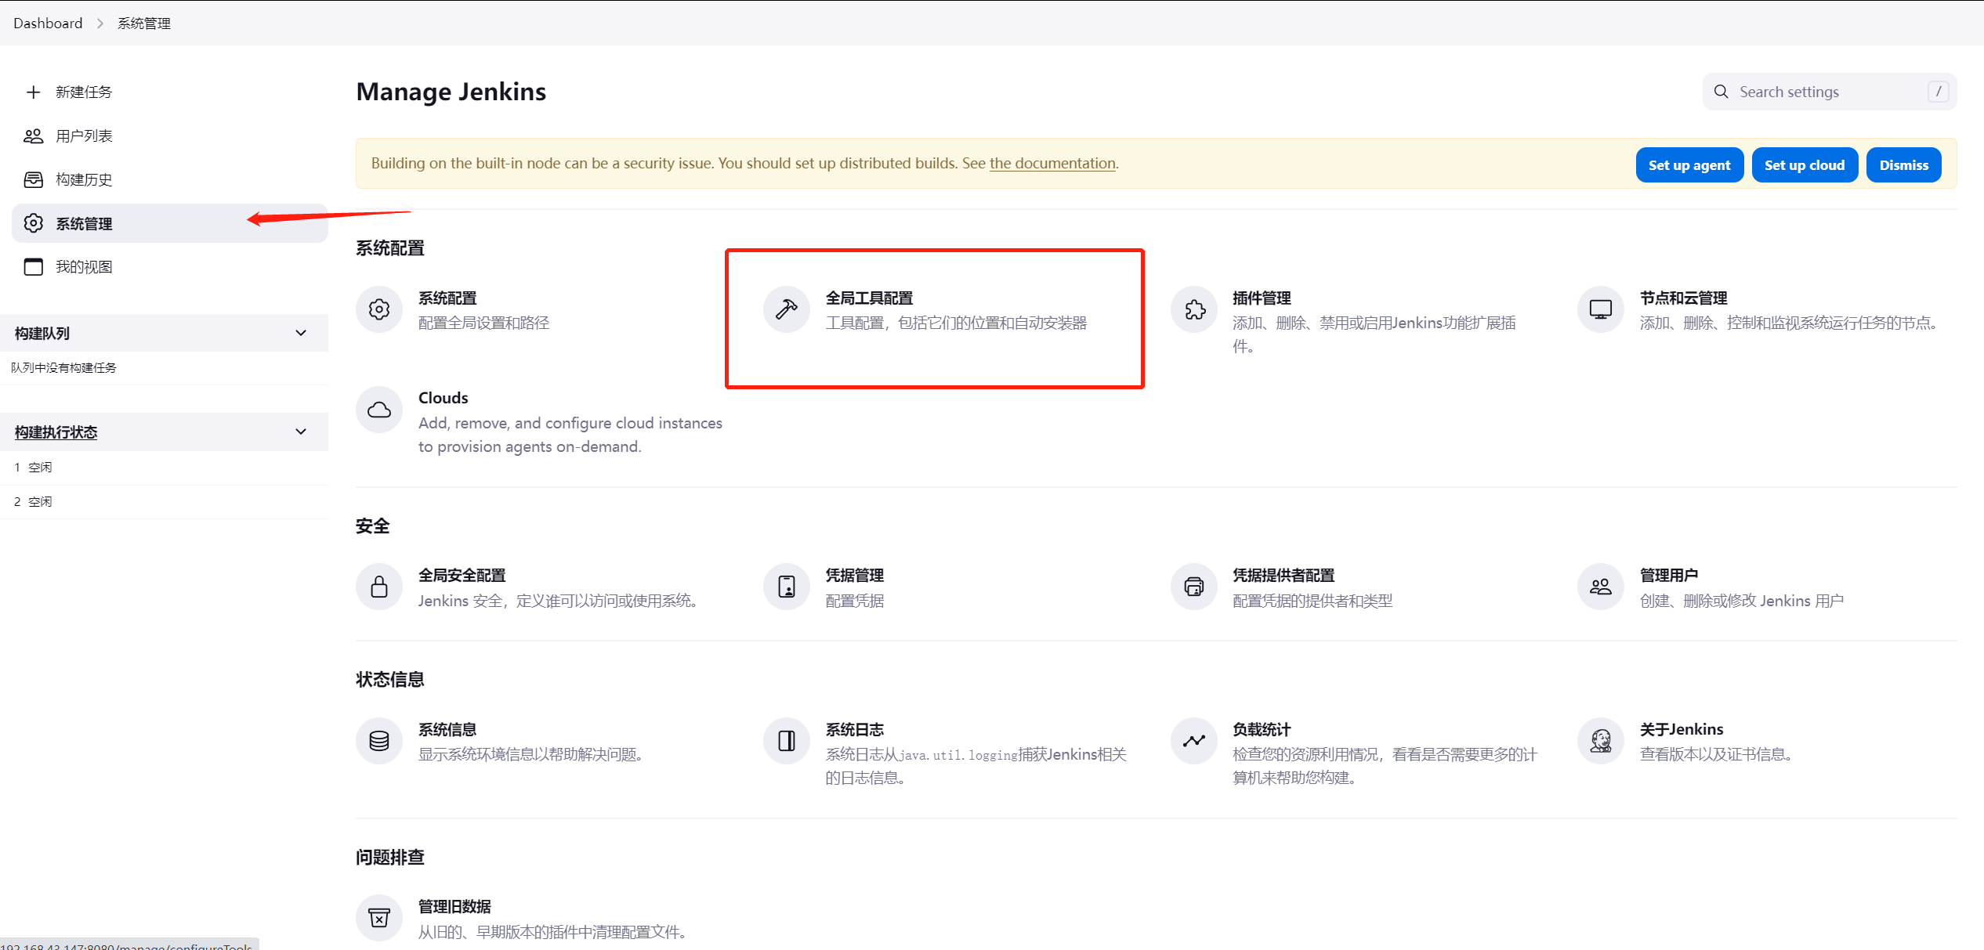Open the hammer icon for 全局工具配置
Screen dimensions: 1984x950
tap(786, 309)
